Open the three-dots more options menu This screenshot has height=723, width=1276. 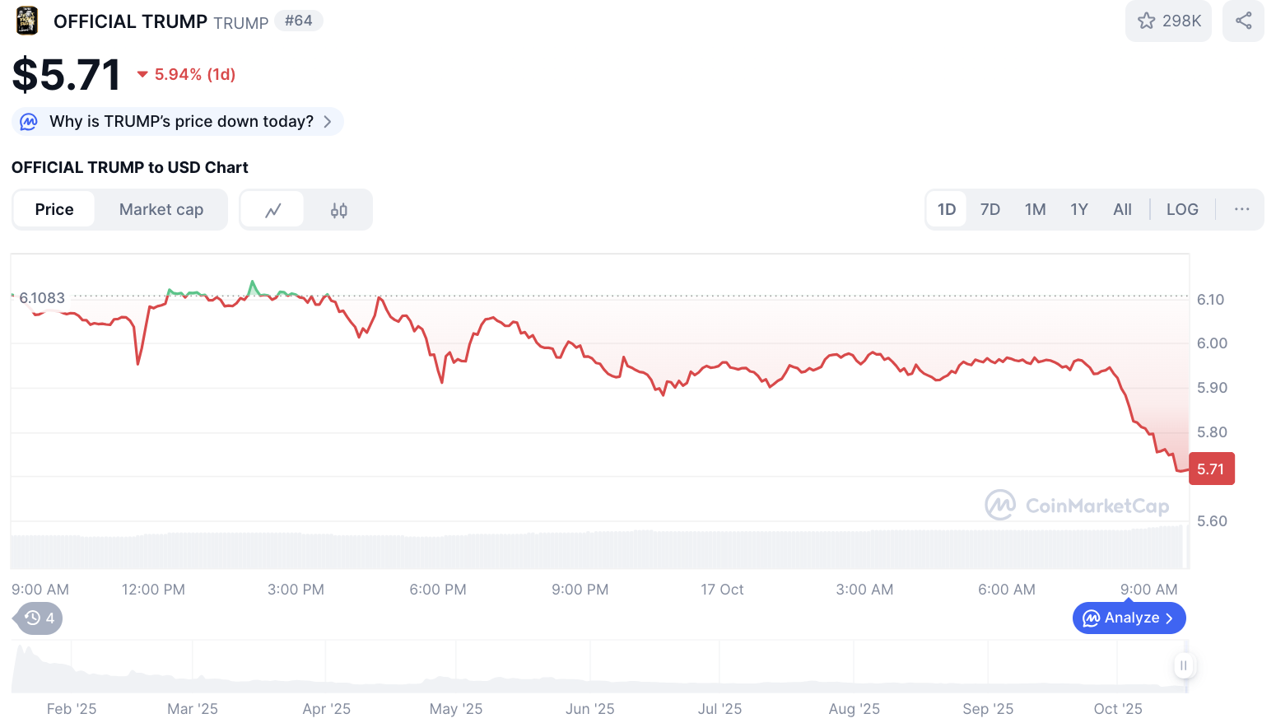pyautogui.click(x=1241, y=209)
